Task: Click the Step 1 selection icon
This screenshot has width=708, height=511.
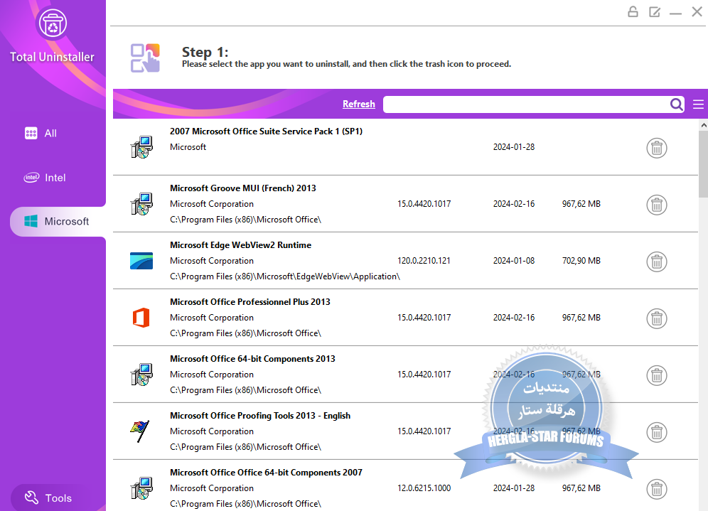Action: (145, 58)
